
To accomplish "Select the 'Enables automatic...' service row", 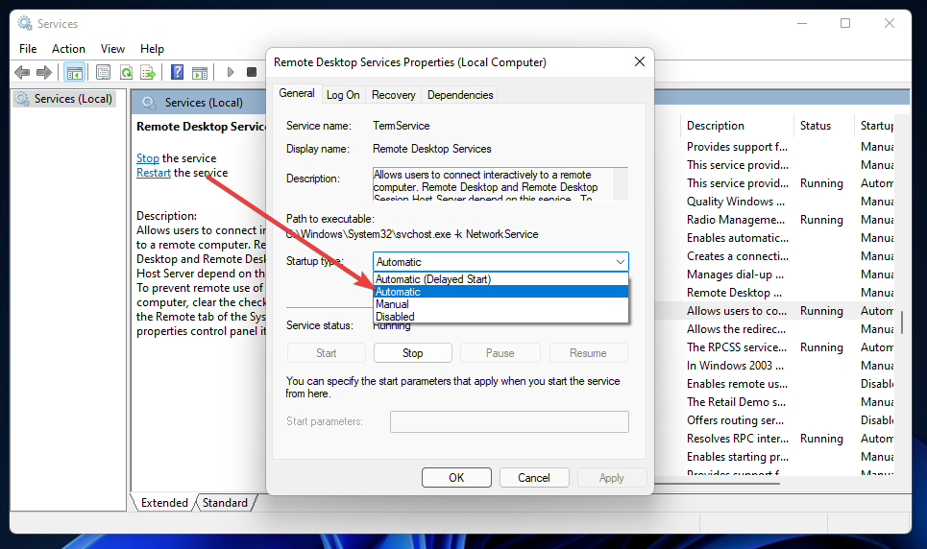I will pos(774,238).
